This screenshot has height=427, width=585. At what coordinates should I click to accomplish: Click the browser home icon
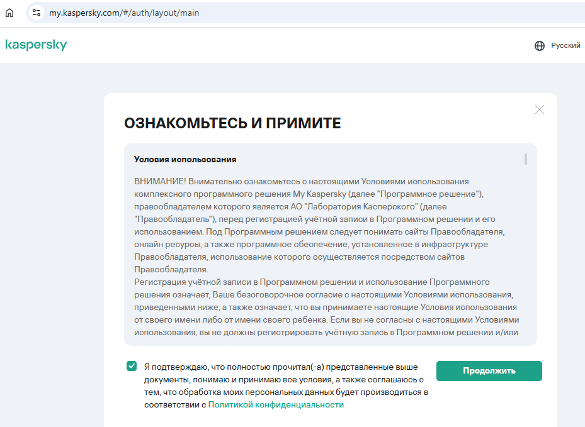tap(9, 13)
